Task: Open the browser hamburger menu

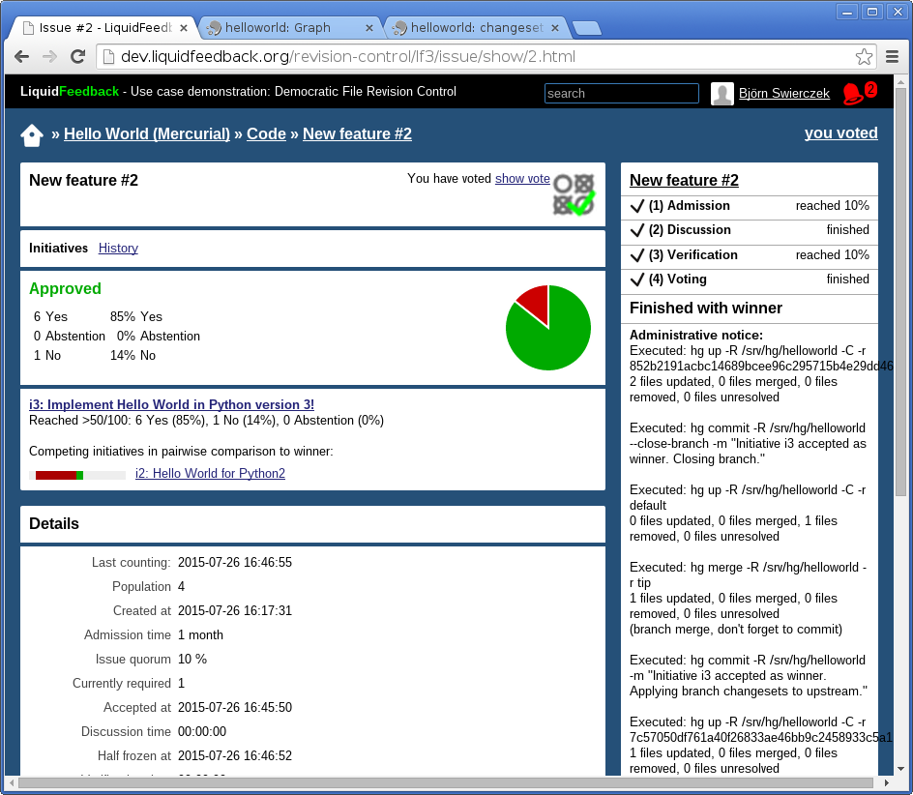Action: click(x=894, y=57)
